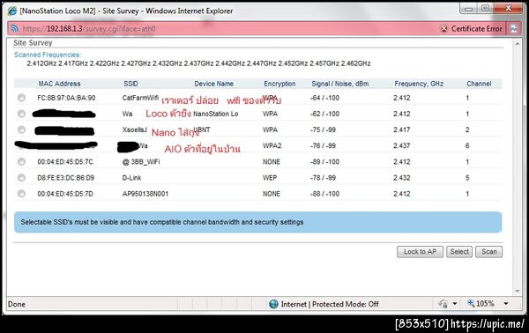Viewport: 529px width, 333px height.
Task: Click the Internet zone globe icon
Action: coord(273,304)
